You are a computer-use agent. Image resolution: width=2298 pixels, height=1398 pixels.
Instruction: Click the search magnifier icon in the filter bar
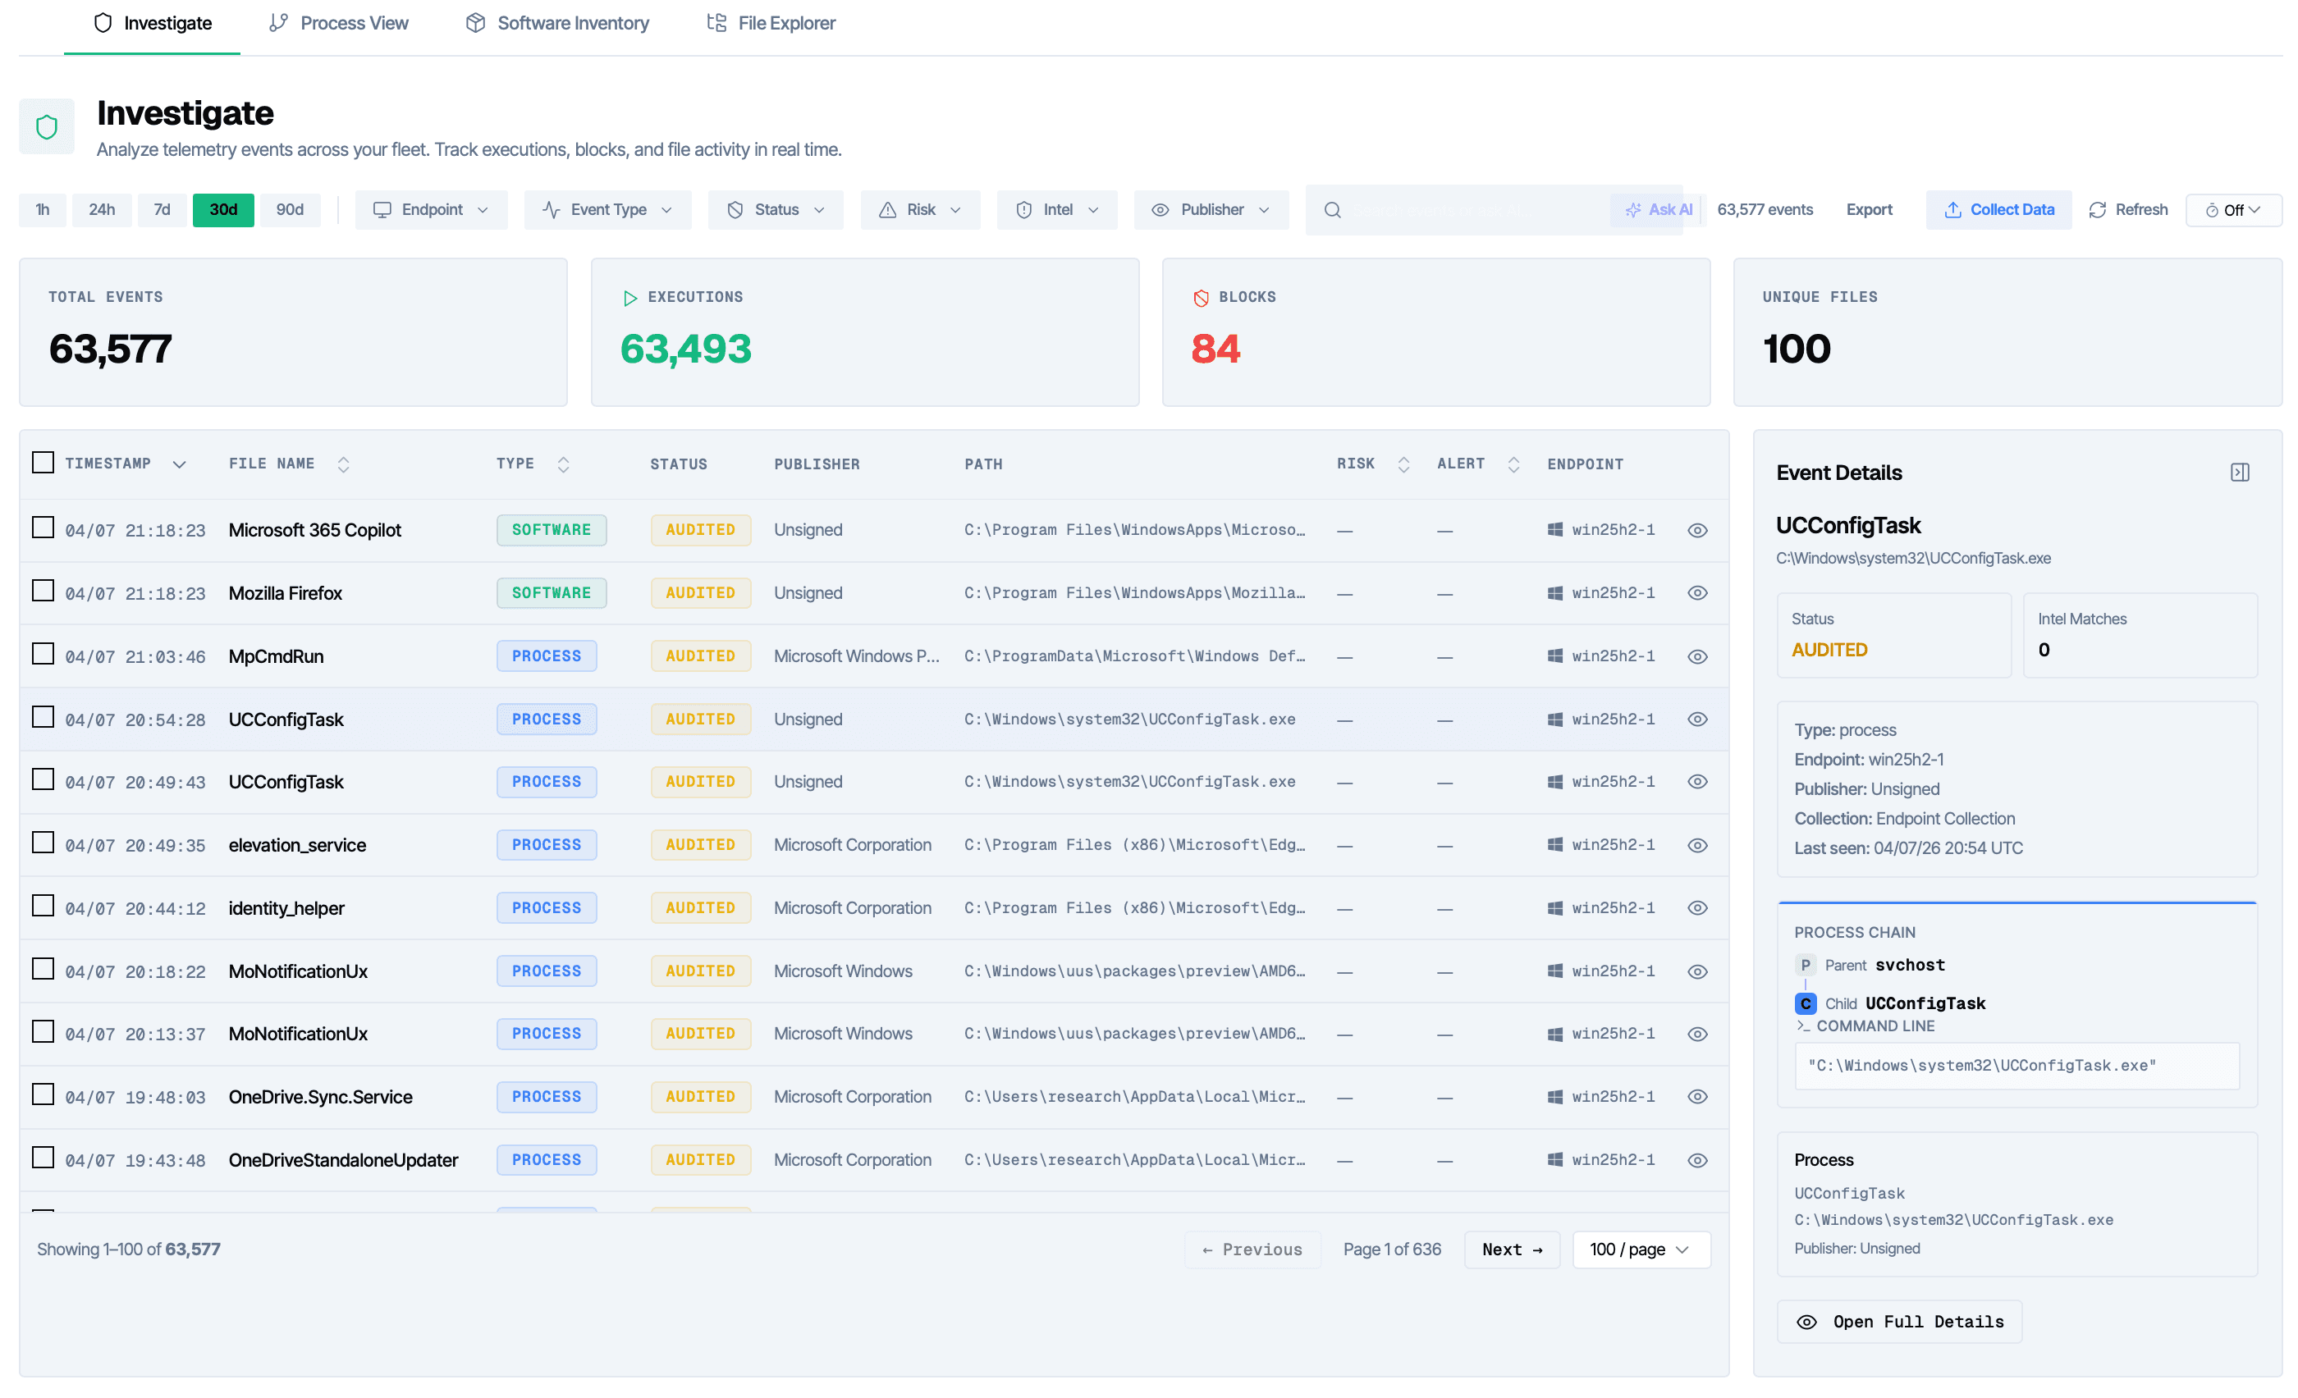click(1332, 210)
